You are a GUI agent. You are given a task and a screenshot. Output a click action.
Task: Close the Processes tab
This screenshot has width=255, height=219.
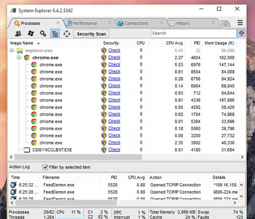[58, 23]
